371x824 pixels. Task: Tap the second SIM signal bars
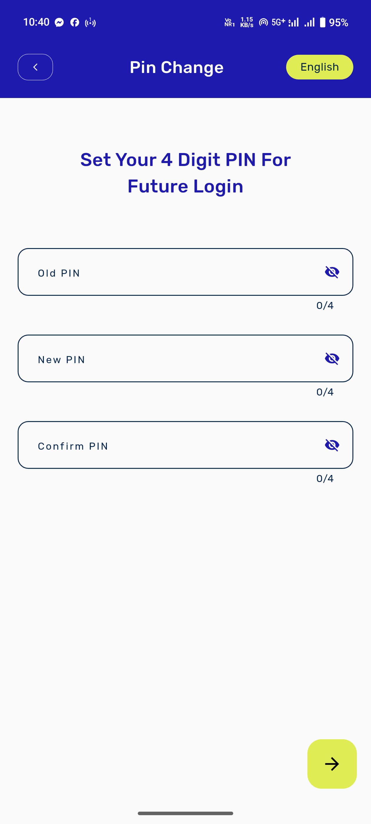[309, 22]
